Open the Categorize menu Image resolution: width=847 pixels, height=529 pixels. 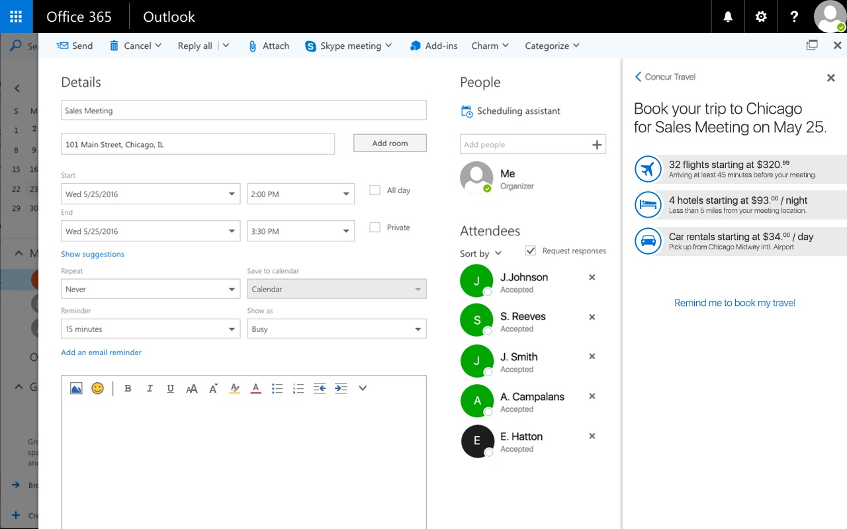552,46
